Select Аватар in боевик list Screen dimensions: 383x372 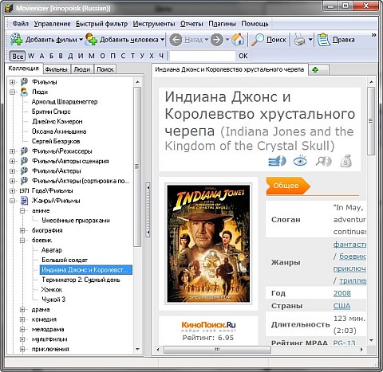point(52,250)
